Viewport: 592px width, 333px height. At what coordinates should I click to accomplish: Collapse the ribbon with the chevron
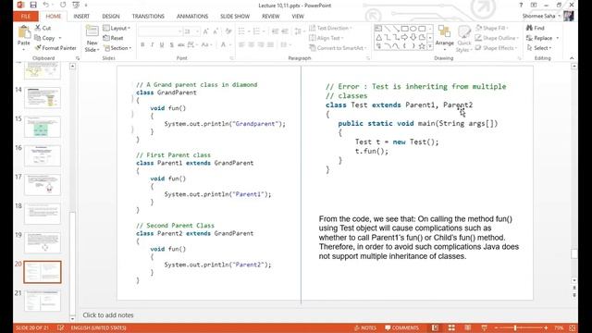coord(572,58)
